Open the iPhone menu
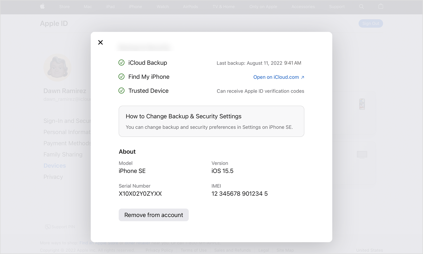 pyautogui.click(x=135, y=7)
